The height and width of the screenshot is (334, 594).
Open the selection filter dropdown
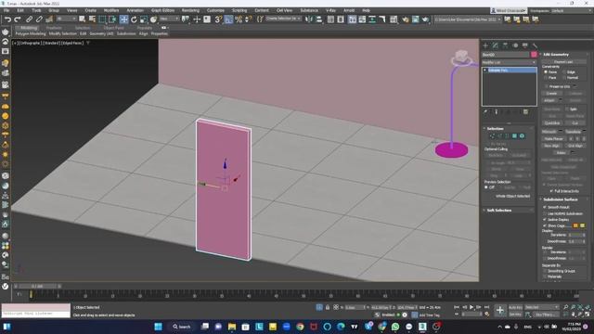(66, 19)
